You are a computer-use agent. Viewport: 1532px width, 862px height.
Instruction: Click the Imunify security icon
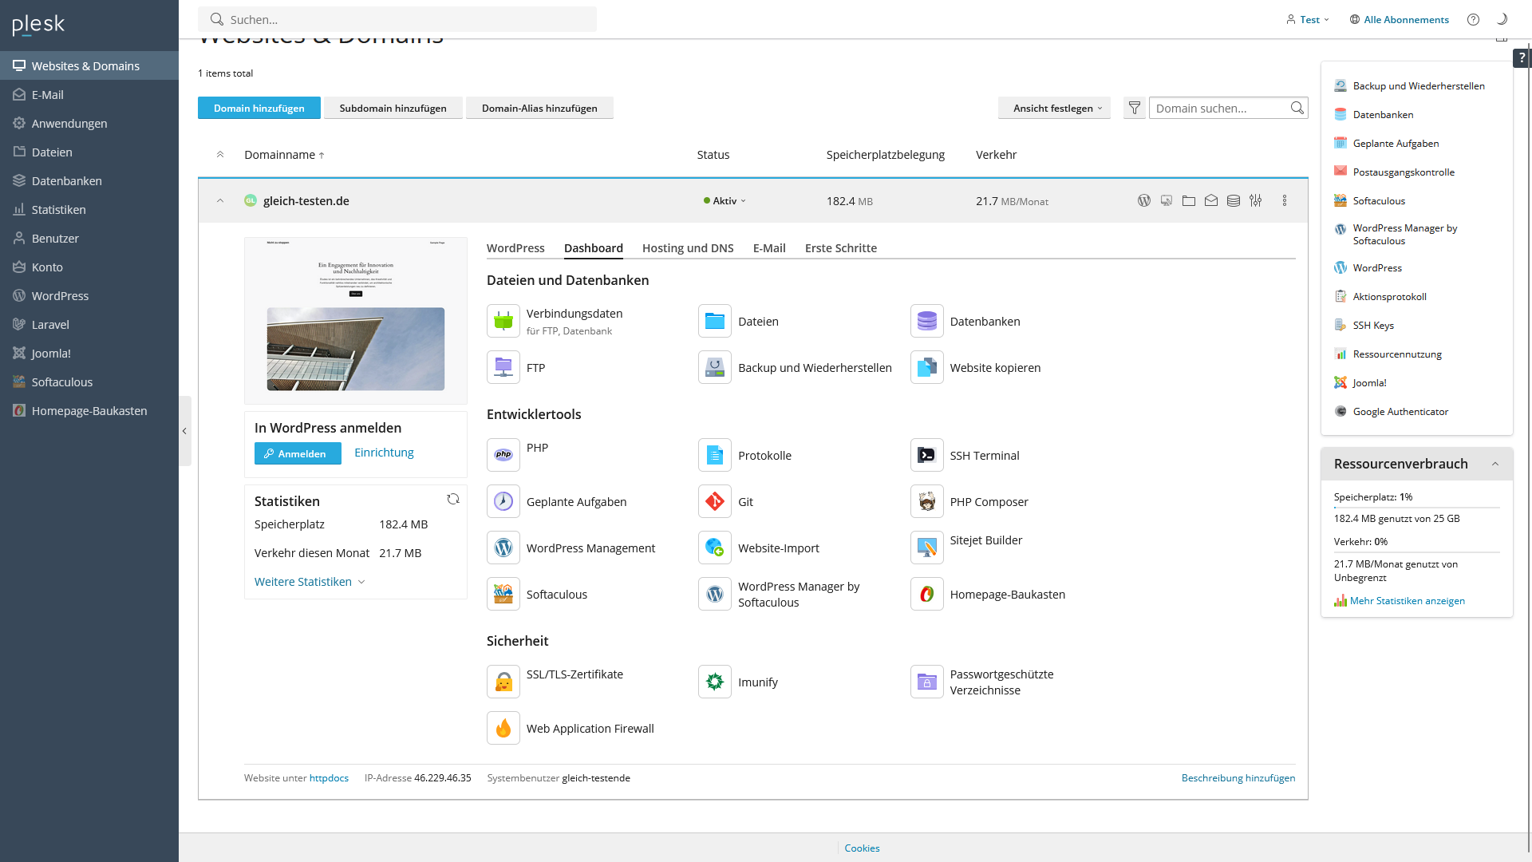tap(714, 682)
